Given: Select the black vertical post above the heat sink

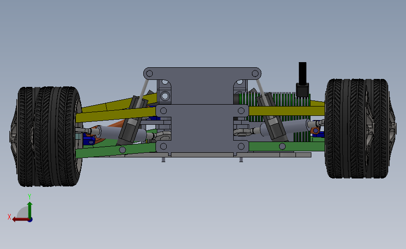Looking at the screenshot, I should (303, 73).
